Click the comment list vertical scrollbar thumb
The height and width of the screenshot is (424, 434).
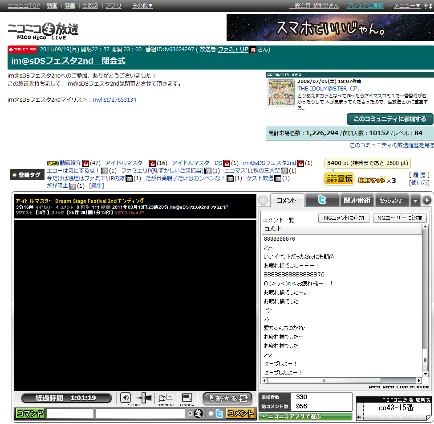pos(425,360)
